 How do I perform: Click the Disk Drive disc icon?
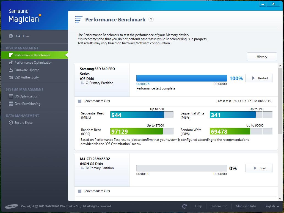[11, 36]
